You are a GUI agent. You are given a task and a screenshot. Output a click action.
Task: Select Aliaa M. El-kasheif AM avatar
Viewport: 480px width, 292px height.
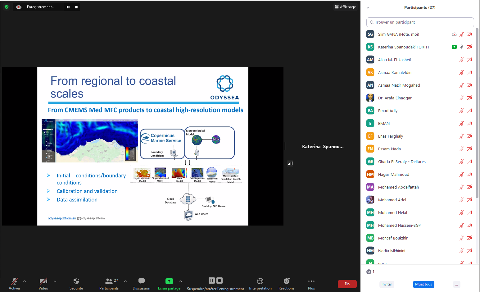[370, 60]
